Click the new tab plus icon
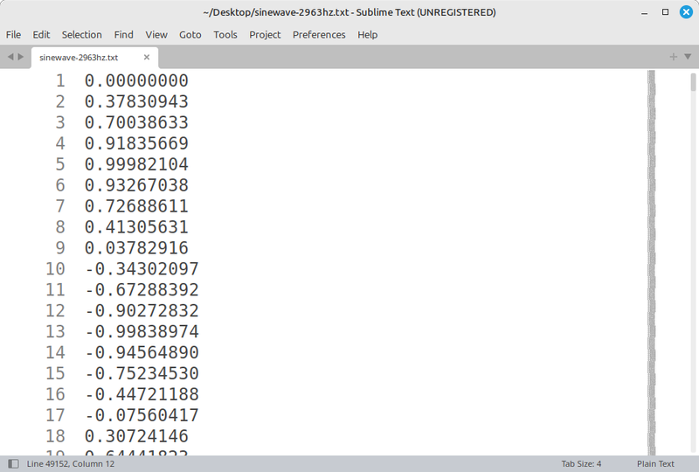This screenshot has width=699, height=472. coord(674,57)
